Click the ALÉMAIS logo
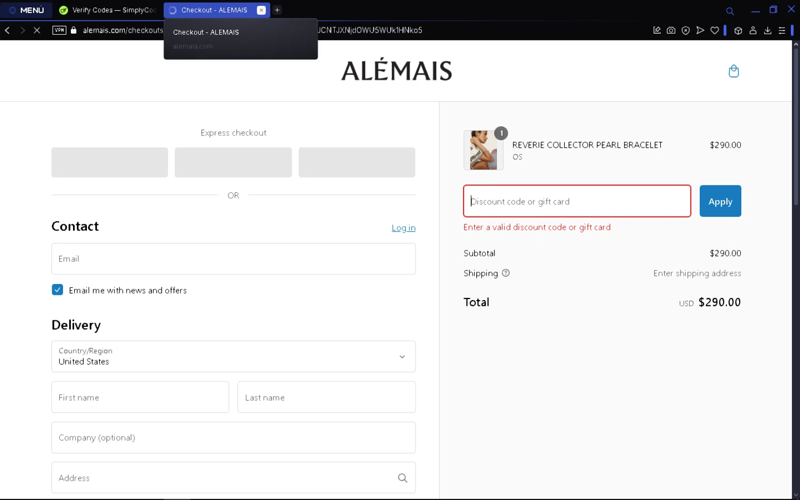Image resolution: width=800 pixels, height=500 pixels. click(396, 70)
